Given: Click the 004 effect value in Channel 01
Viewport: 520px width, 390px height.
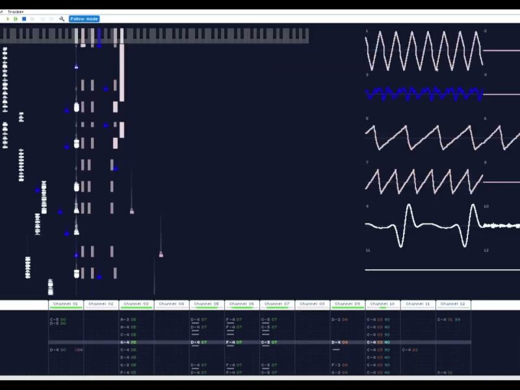Looking at the screenshot, I should [79, 350].
